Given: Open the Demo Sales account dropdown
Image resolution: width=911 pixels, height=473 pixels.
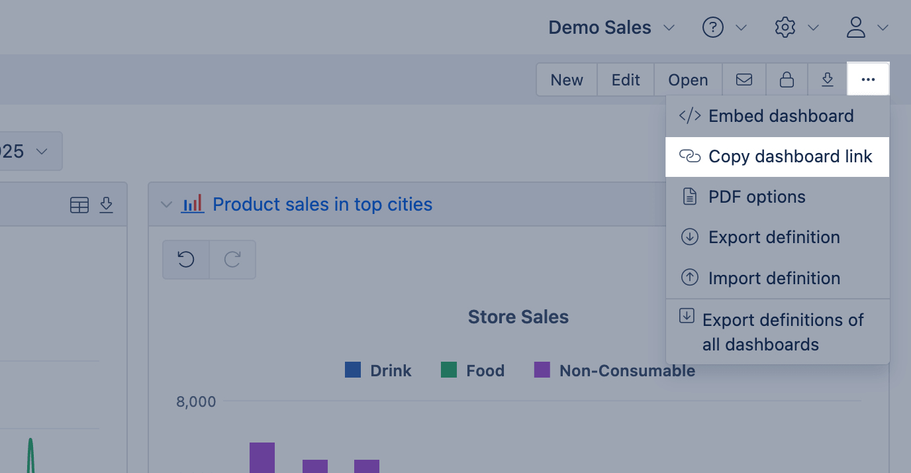Looking at the screenshot, I should pyautogui.click(x=611, y=28).
